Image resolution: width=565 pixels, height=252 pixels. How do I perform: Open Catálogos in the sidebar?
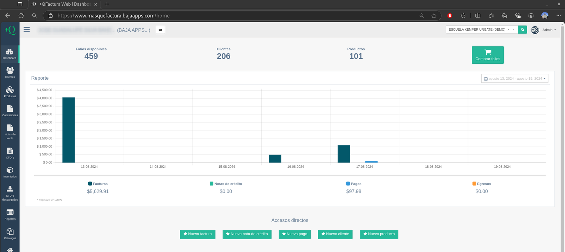coord(10,233)
